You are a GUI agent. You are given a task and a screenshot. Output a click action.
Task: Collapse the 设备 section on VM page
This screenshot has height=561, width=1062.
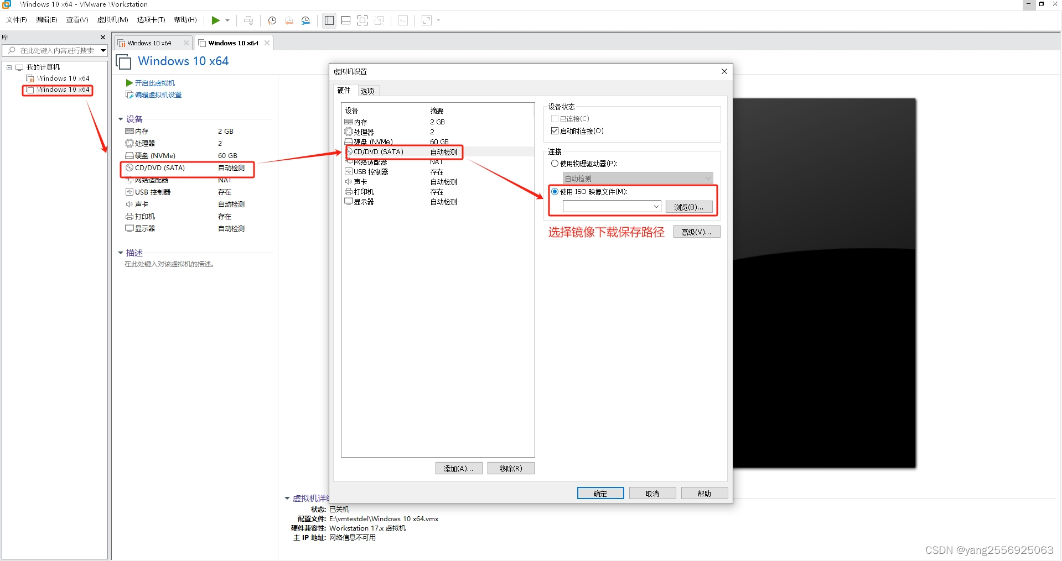pyautogui.click(x=121, y=119)
